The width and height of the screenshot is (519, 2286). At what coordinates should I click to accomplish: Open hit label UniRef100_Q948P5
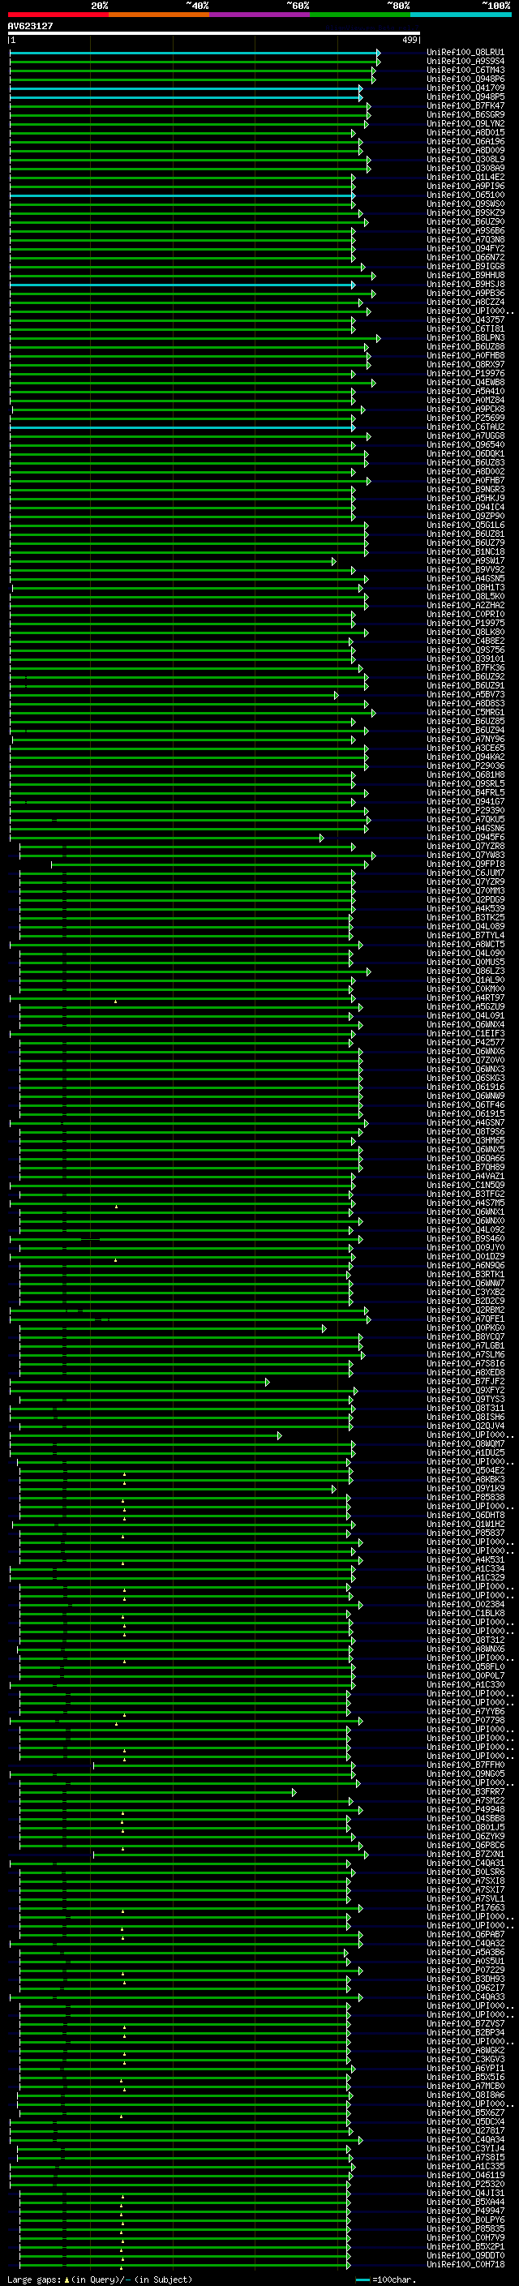pyautogui.click(x=465, y=97)
